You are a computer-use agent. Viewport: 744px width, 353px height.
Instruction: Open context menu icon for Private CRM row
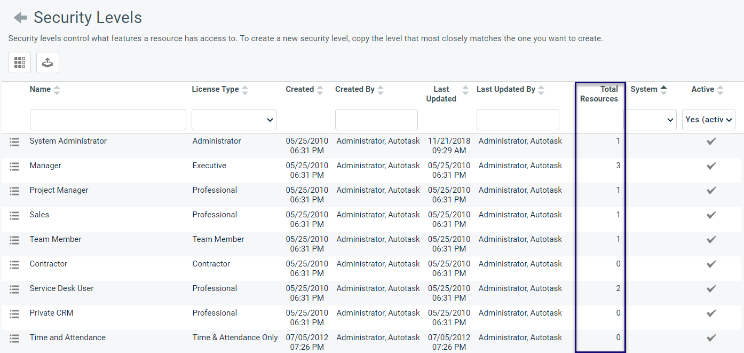tap(14, 314)
